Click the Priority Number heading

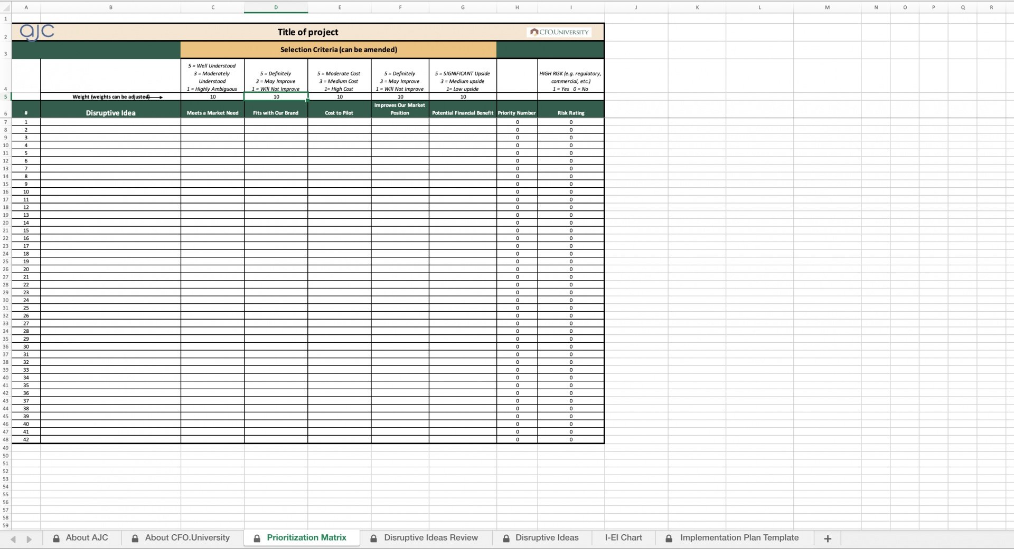517,109
